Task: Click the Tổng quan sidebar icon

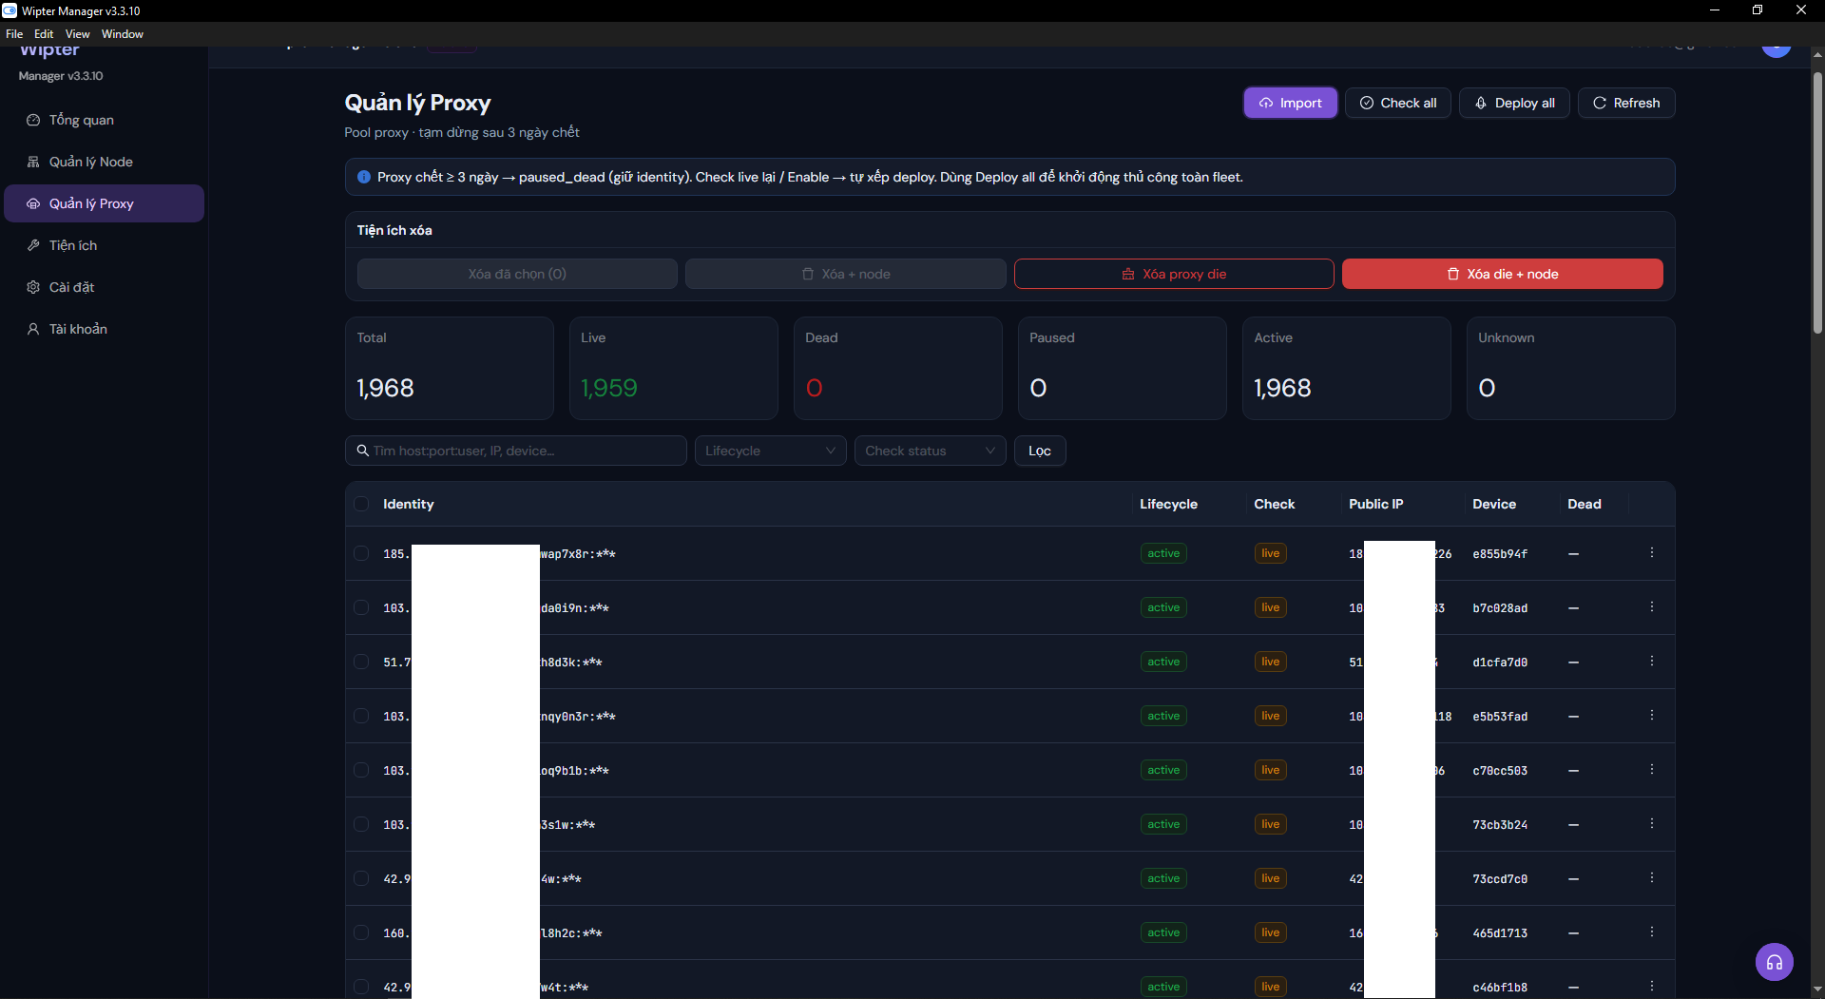Action: 33,120
